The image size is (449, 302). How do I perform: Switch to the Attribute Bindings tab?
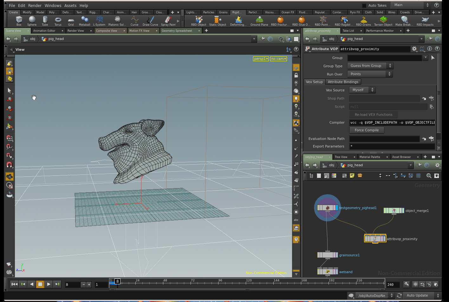(343, 82)
